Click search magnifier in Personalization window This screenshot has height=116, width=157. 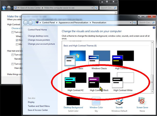click(153, 23)
